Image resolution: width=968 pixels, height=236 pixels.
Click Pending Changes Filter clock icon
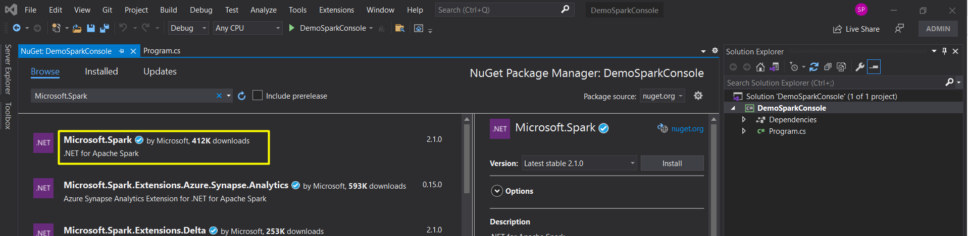(x=794, y=67)
